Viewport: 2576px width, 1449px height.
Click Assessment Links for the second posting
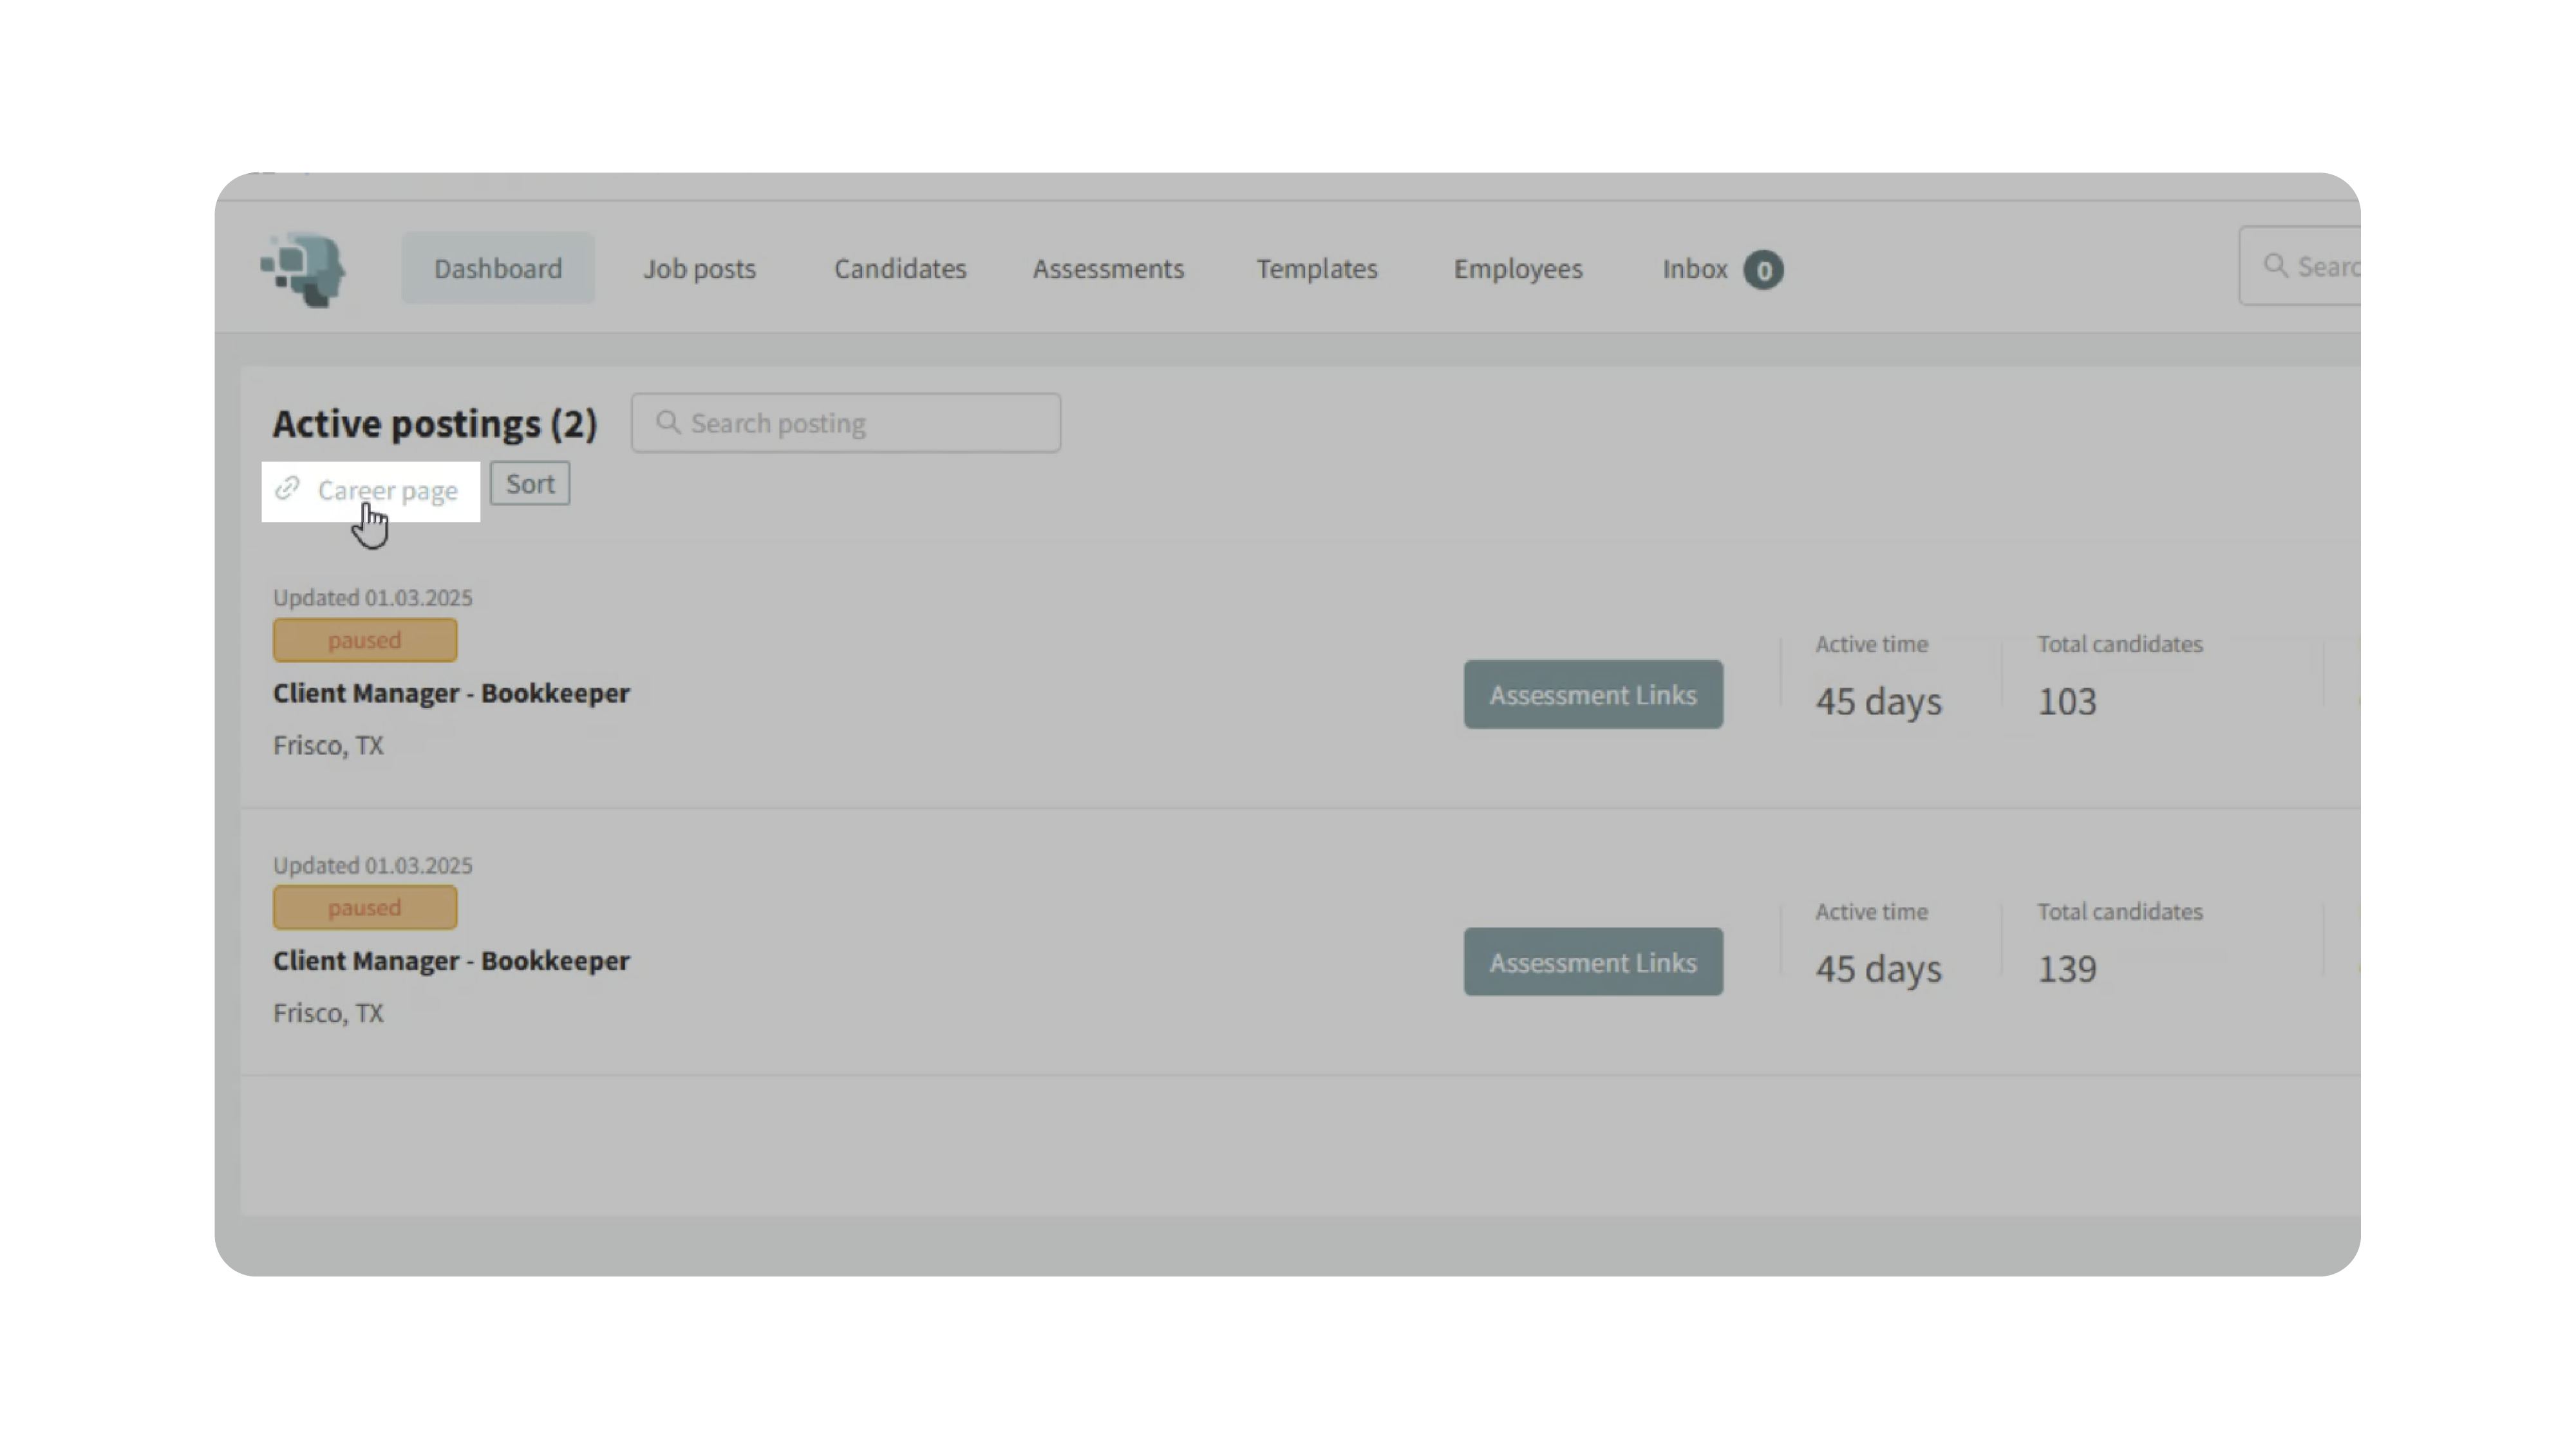[x=1592, y=962]
